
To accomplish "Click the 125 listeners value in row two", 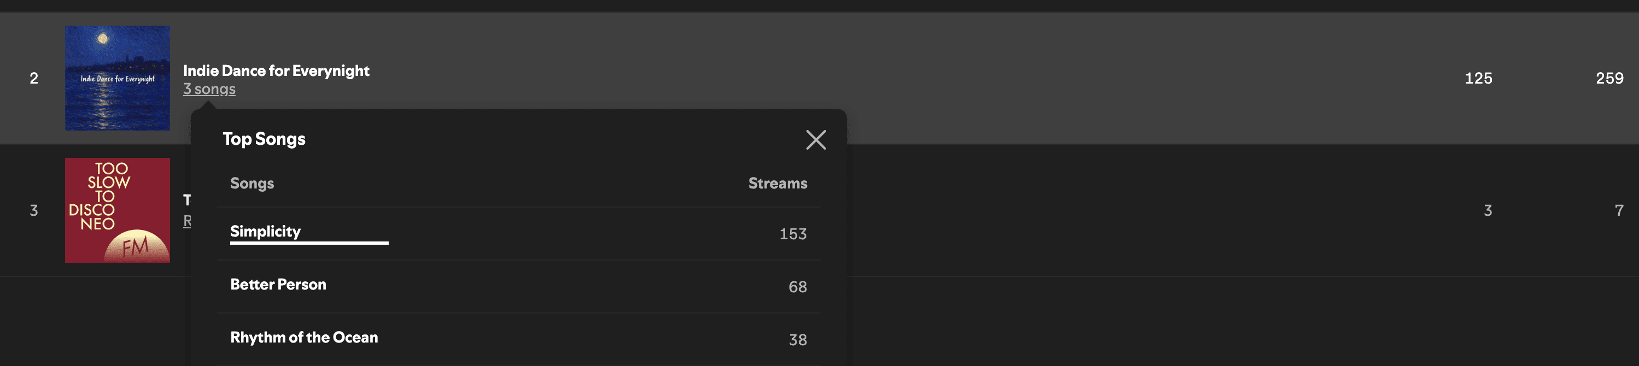I will click(x=1478, y=78).
